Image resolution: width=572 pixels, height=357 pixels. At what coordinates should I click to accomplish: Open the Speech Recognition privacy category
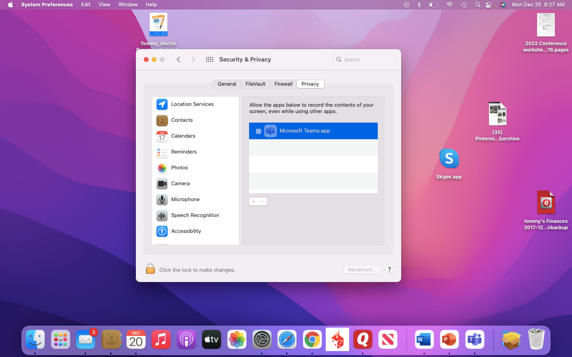coord(195,215)
